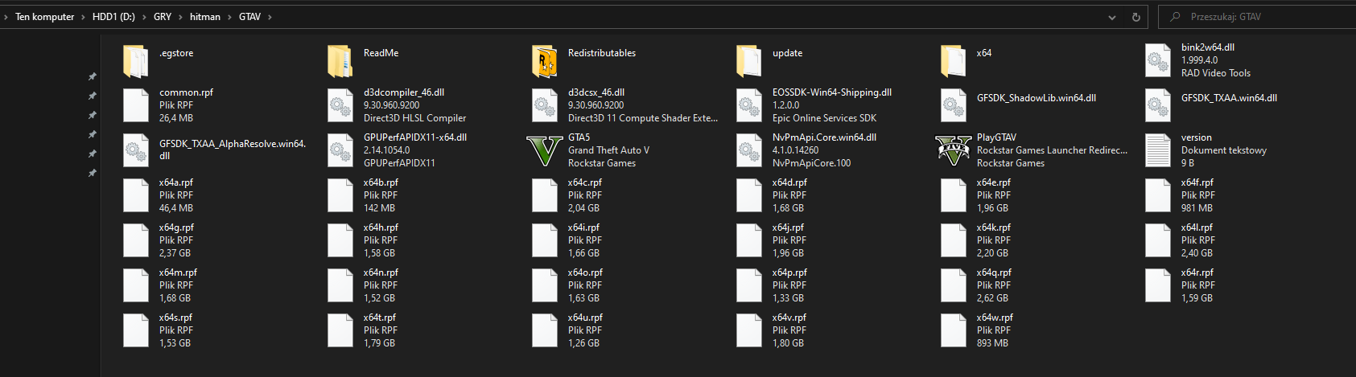Image resolution: width=1356 pixels, height=377 pixels.
Task: Select the x64e.rpf file icon
Action: [953, 195]
